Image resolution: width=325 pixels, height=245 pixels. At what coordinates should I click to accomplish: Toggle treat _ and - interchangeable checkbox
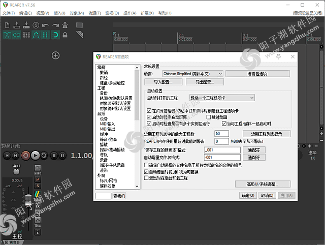tap(146, 172)
